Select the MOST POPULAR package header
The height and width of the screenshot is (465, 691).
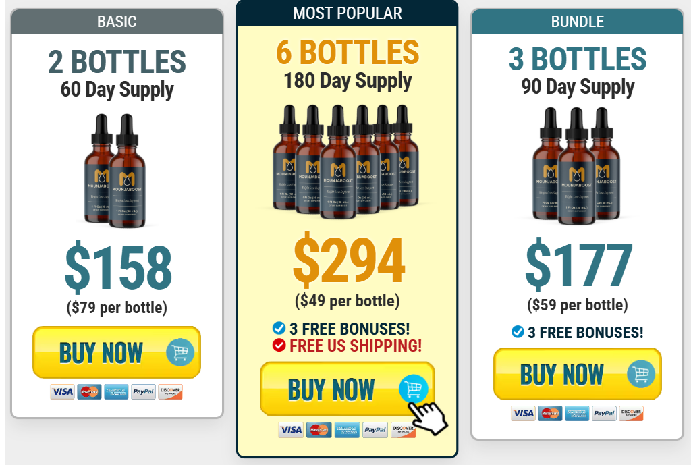(x=348, y=13)
